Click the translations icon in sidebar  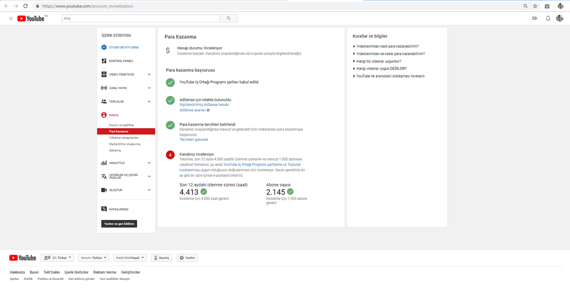click(104, 176)
